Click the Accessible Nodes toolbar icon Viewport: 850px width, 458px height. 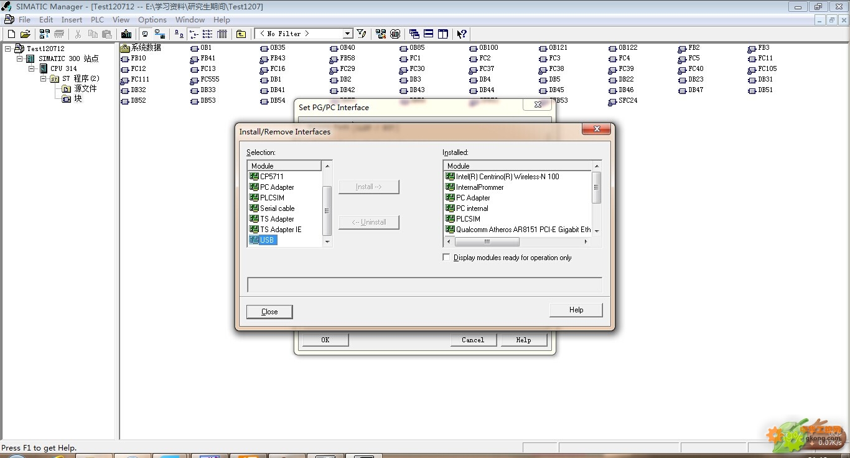[x=45, y=34]
